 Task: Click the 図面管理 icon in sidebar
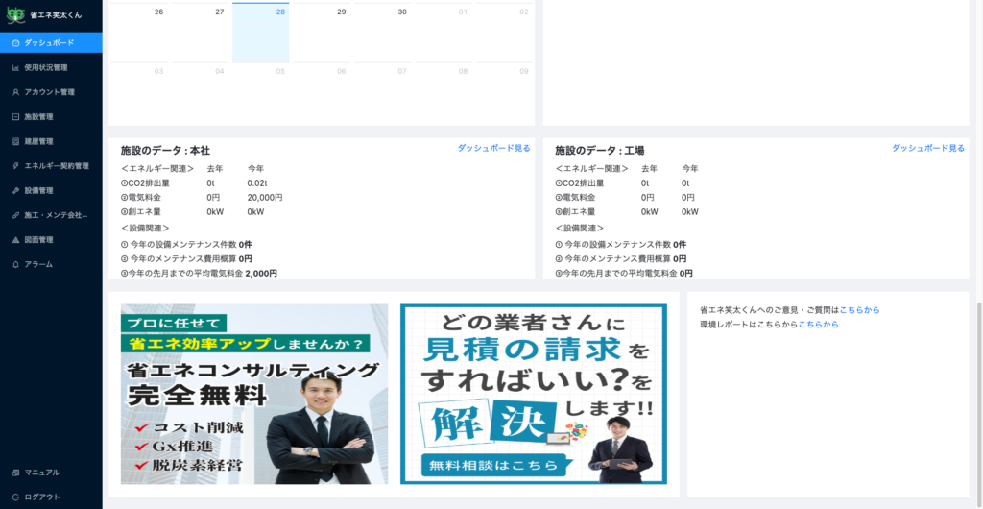(15, 240)
